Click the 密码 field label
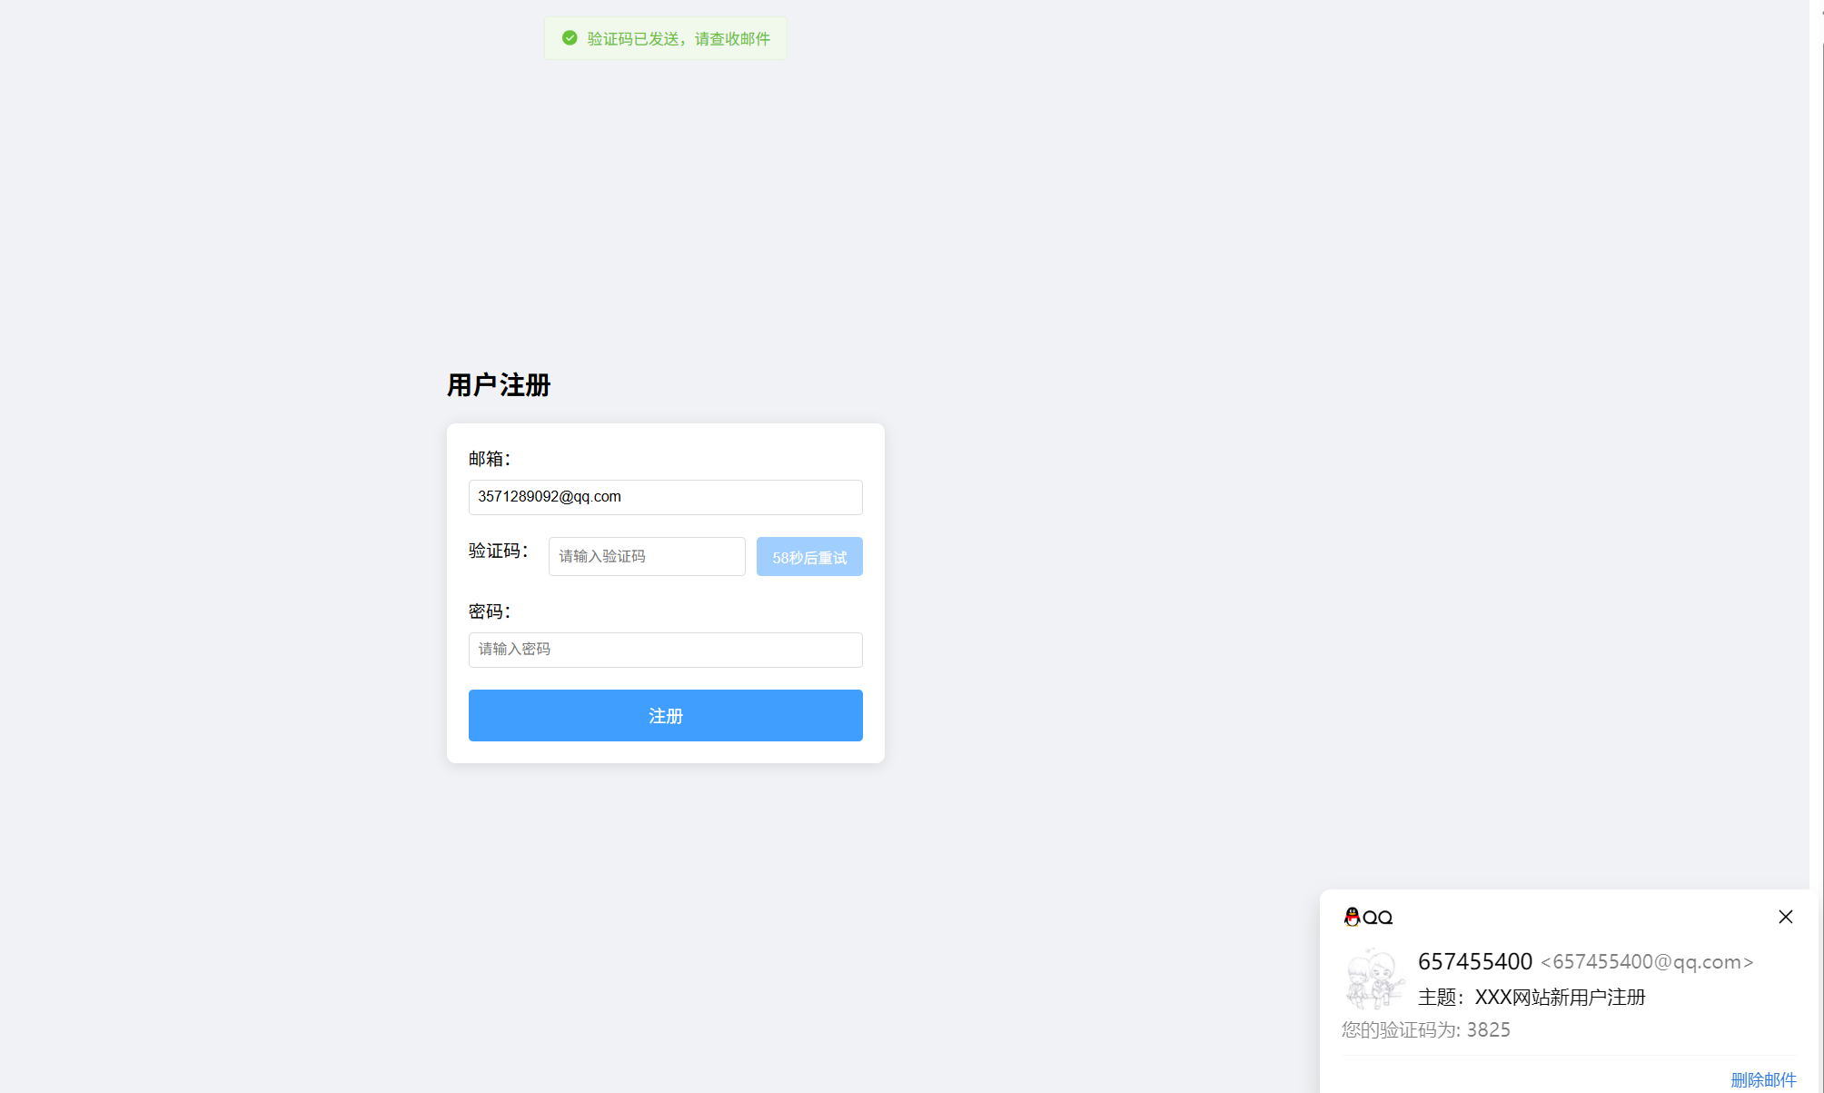The image size is (1824, 1093). coord(489,611)
